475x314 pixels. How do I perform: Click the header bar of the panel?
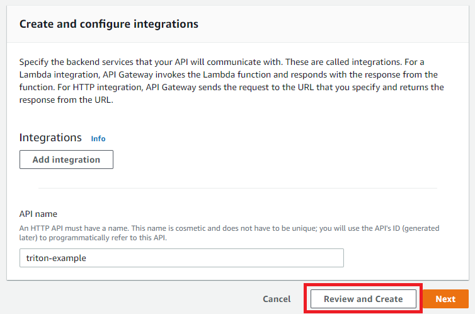coord(237,24)
